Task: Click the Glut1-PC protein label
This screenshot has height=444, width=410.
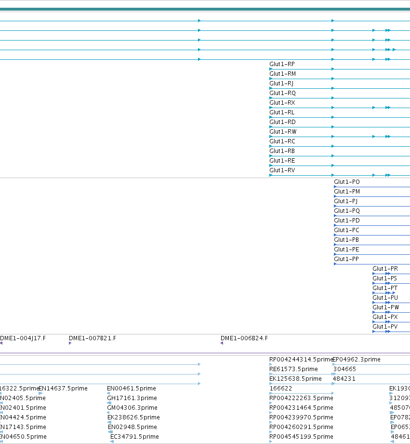Action: pos(347,230)
